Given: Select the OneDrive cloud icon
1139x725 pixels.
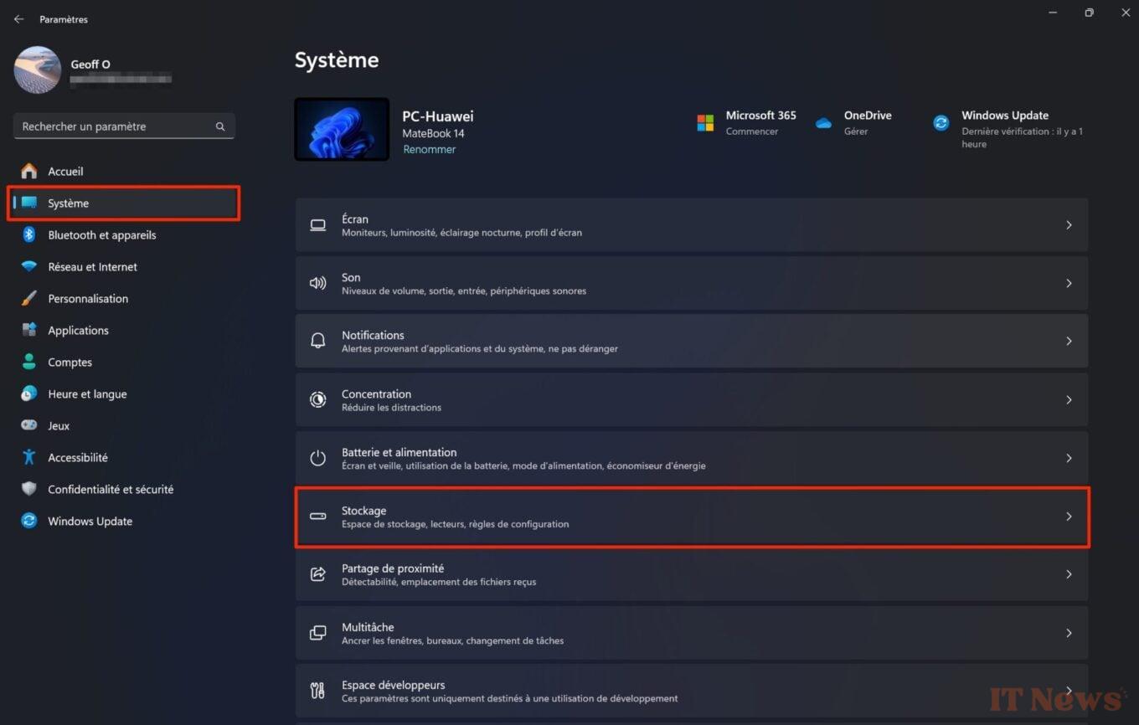Looking at the screenshot, I should tap(823, 122).
